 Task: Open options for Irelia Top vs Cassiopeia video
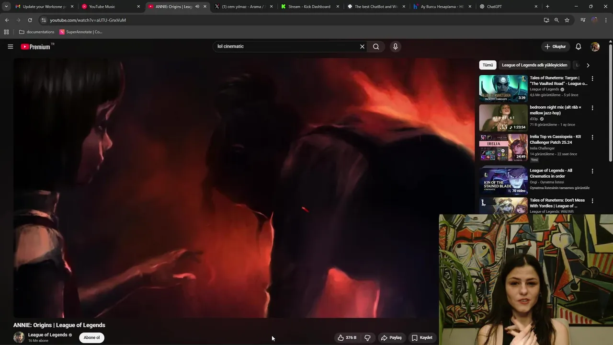pos(592,137)
